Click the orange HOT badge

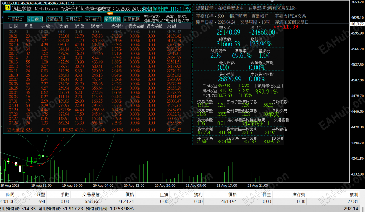(110, 14)
